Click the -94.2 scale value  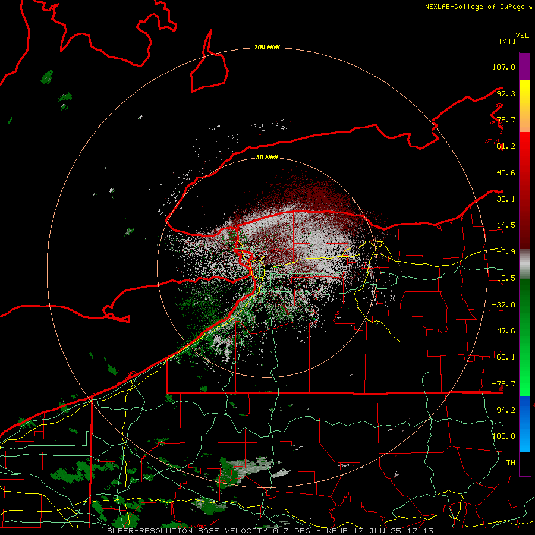point(503,410)
